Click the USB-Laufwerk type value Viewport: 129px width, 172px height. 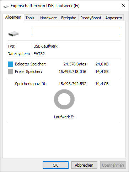click(x=45, y=46)
